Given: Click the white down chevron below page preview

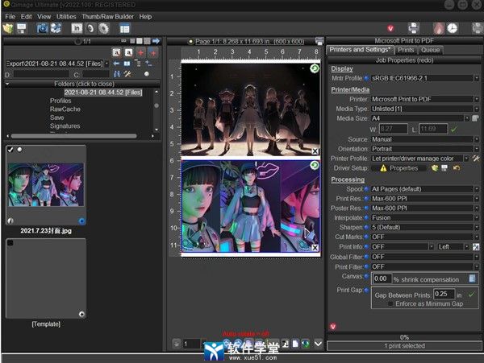Looking at the screenshot, I should (x=319, y=344).
